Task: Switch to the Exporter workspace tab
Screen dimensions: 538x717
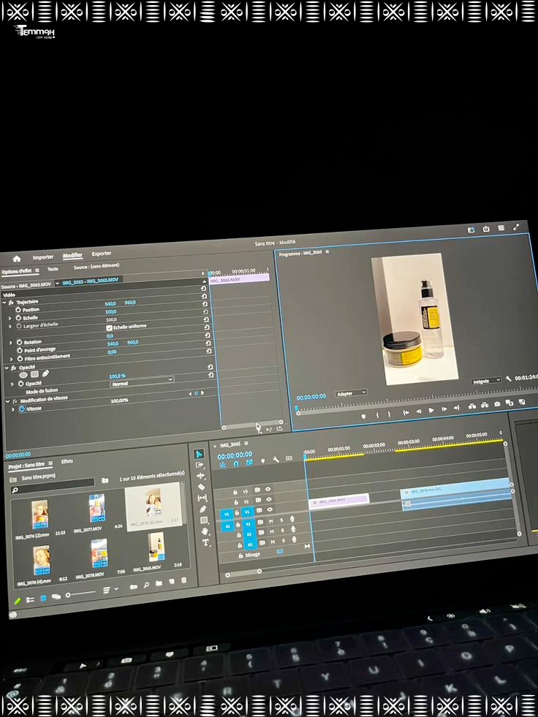Action: click(x=102, y=254)
